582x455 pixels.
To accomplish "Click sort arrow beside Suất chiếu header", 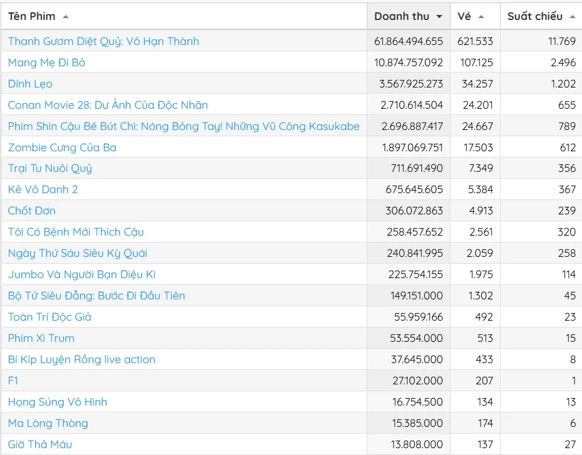I will point(572,17).
